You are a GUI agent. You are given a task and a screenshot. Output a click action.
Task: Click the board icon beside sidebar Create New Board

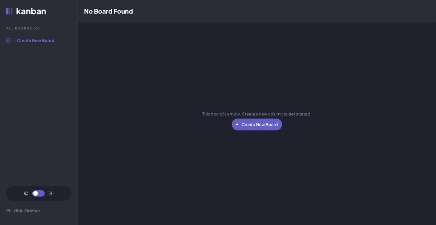[x=8, y=41]
